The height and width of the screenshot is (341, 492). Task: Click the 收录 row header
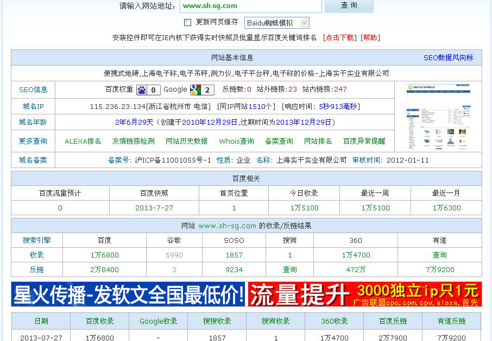pos(37,255)
